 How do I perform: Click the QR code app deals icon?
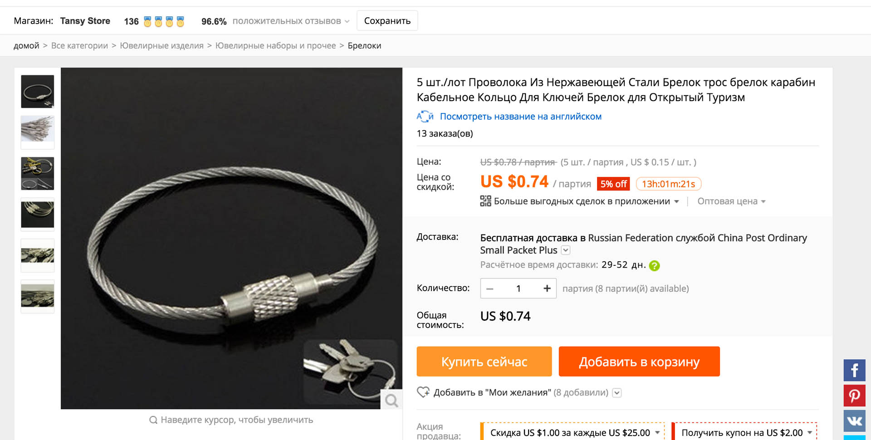pyautogui.click(x=485, y=201)
